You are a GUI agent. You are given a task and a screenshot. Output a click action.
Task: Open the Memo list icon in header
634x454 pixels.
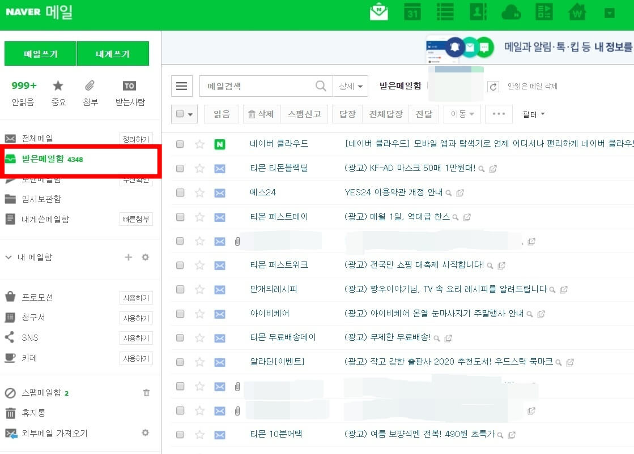445,12
